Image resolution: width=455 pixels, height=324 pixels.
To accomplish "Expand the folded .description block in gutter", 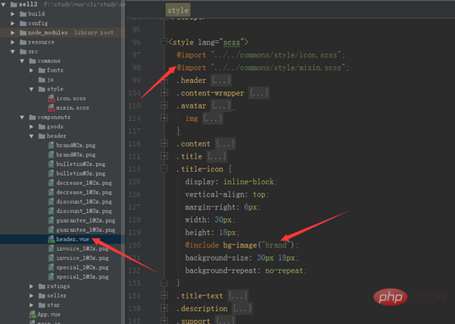I will click(164, 308).
